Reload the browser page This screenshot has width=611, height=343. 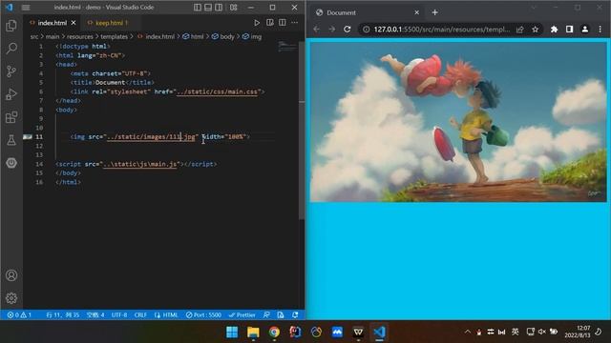(348, 30)
